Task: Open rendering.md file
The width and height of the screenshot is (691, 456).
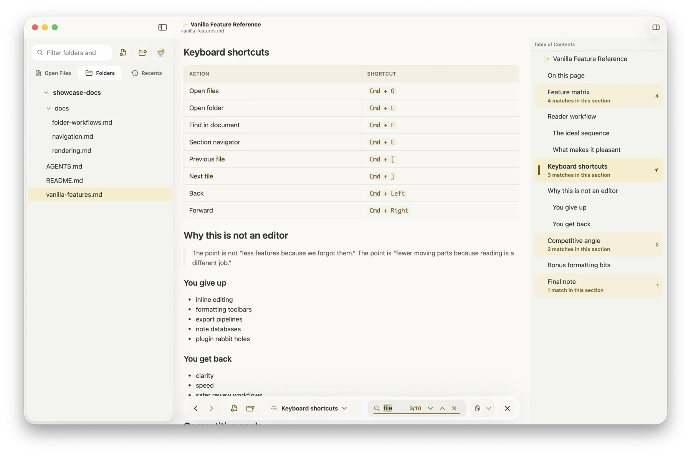Action: click(x=72, y=151)
